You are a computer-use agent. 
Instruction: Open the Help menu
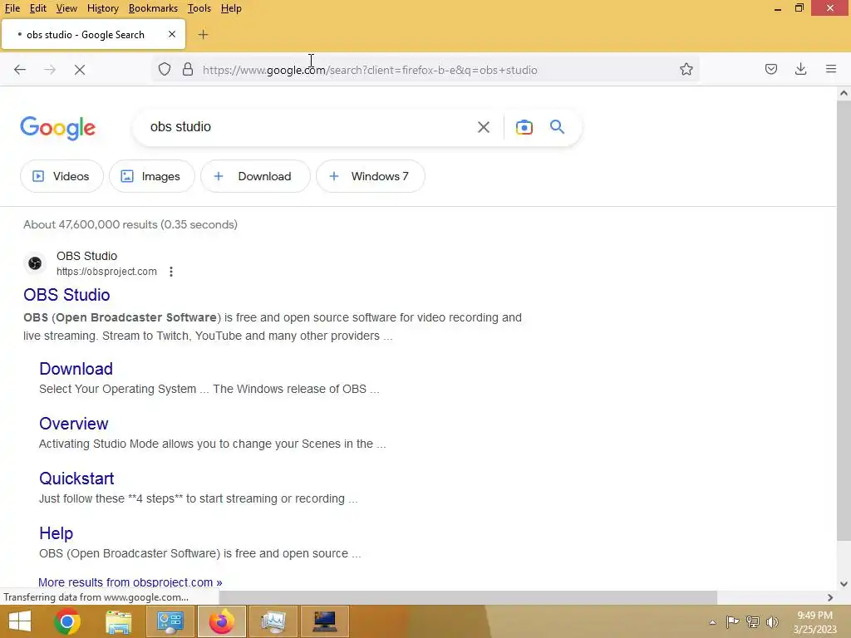pyautogui.click(x=231, y=8)
